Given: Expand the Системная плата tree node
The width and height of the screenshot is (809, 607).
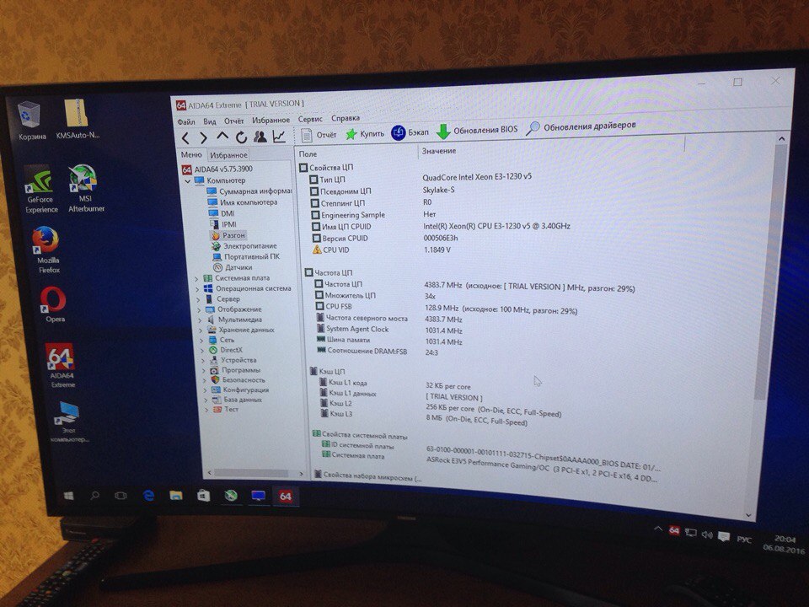Looking at the screenshot, I should 196,278.
